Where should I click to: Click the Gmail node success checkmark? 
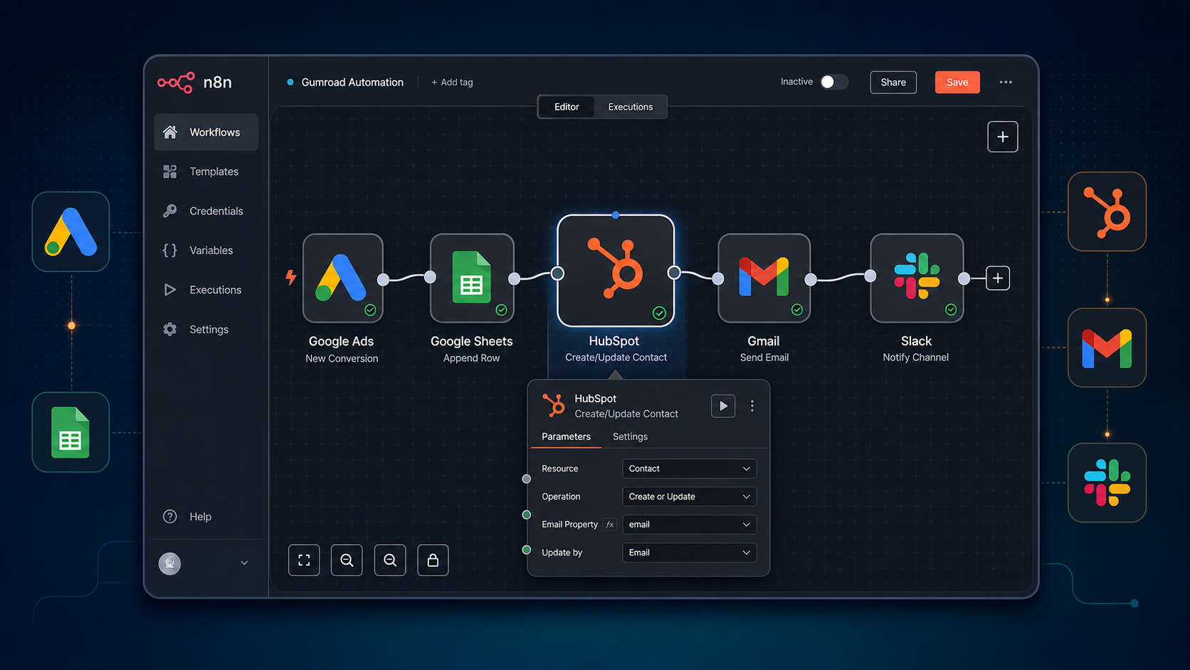(x=797, y=310)
